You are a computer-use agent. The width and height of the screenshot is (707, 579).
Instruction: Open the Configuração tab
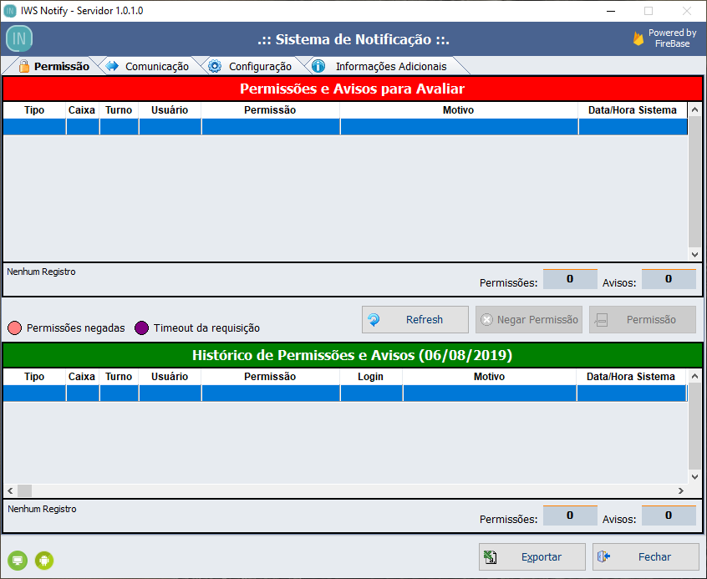pos(251,66)
